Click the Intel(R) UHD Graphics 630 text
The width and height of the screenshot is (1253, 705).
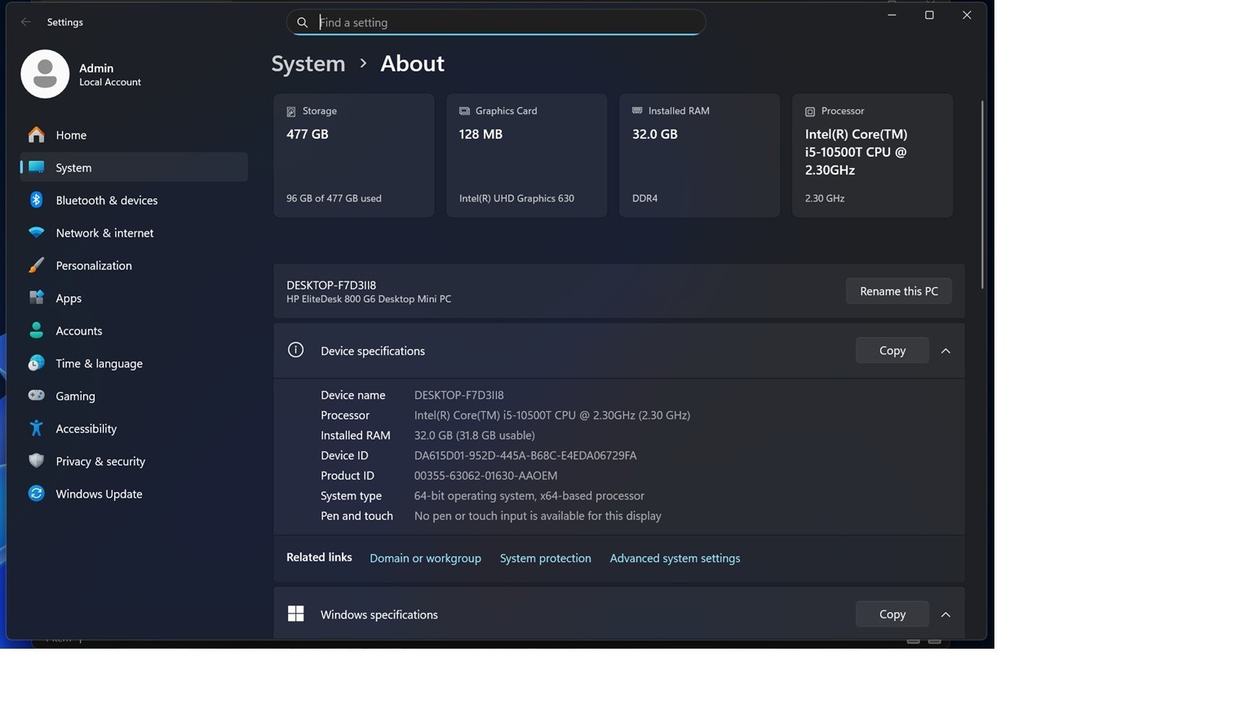[x=516, y=198]
